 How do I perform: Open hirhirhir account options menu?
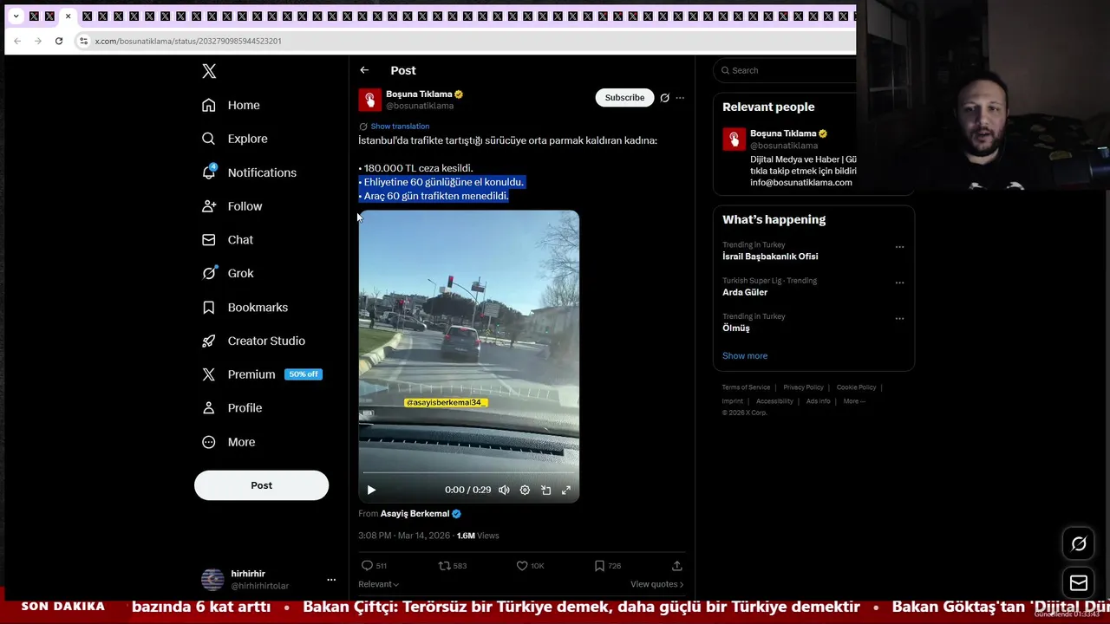(331, 579)
